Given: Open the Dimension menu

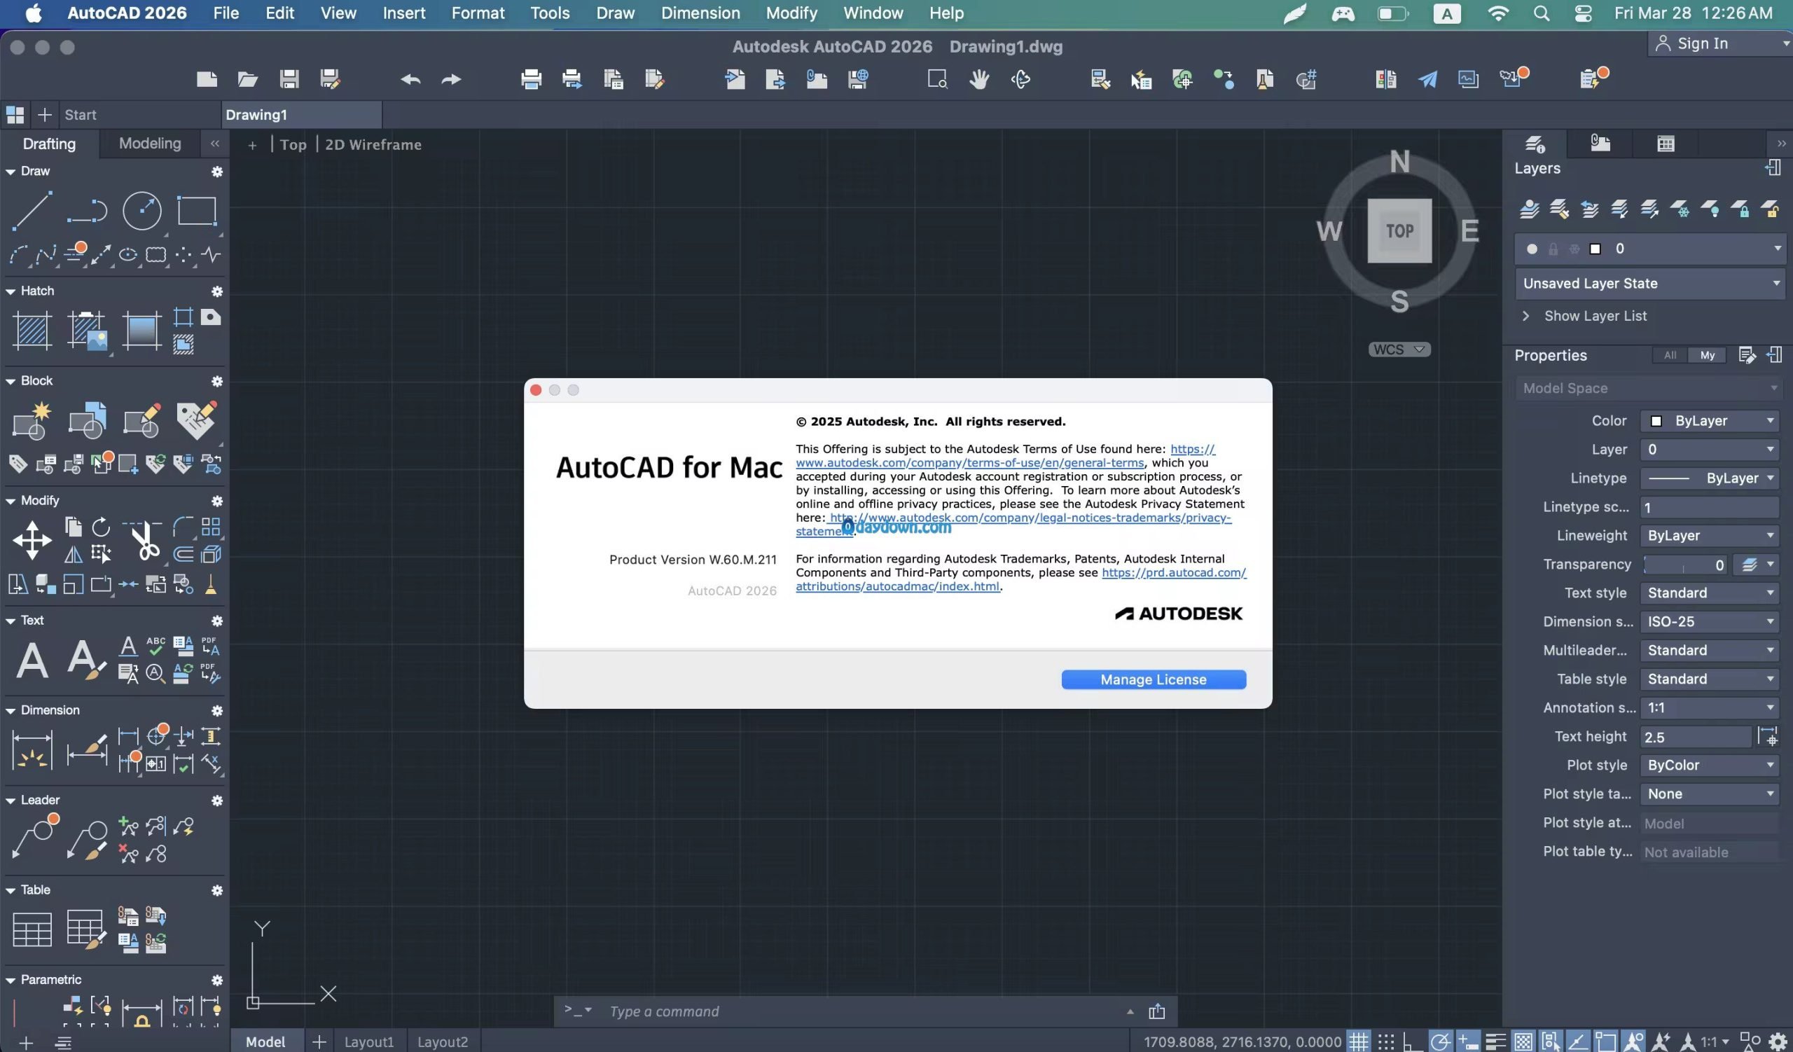Looking at the screenshot, I should [x=700, y=13].
